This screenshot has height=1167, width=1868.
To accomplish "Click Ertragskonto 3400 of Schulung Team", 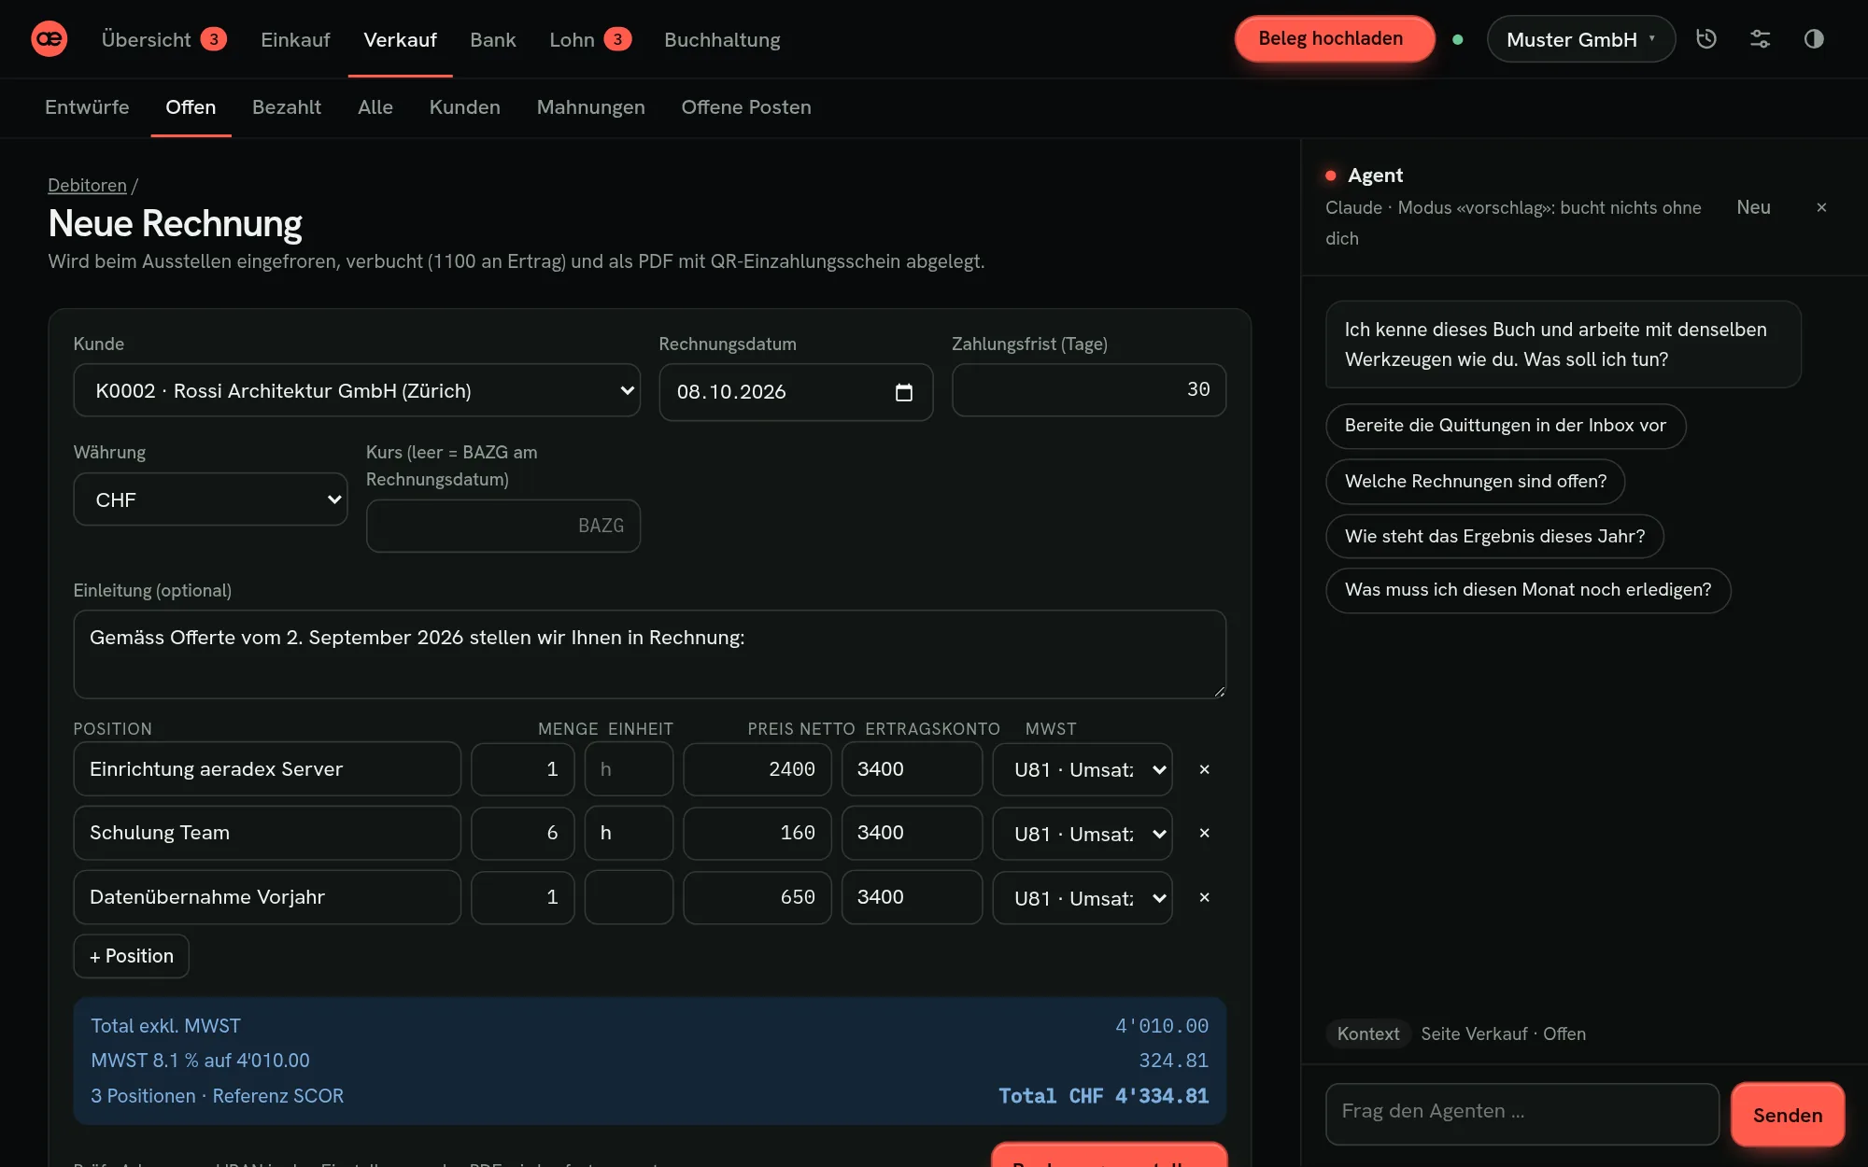I will click(912, 833).
